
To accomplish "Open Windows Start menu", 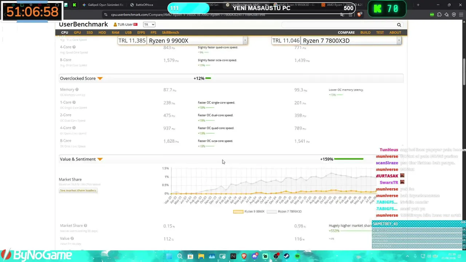I will coord(169,256).
